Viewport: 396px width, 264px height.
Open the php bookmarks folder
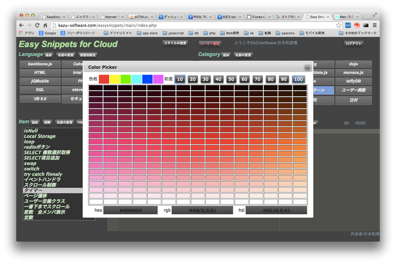click(x=209, y=33)
